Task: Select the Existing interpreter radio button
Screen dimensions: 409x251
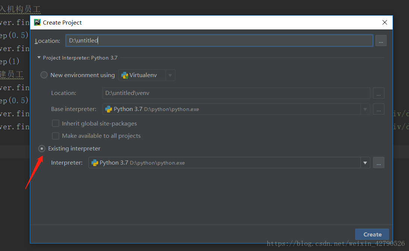Action: (42, 149)
